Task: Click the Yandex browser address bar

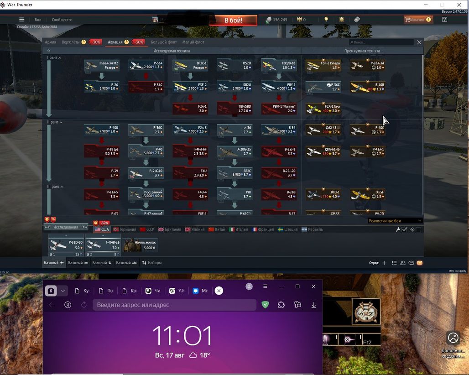Action: pos(174,305)
